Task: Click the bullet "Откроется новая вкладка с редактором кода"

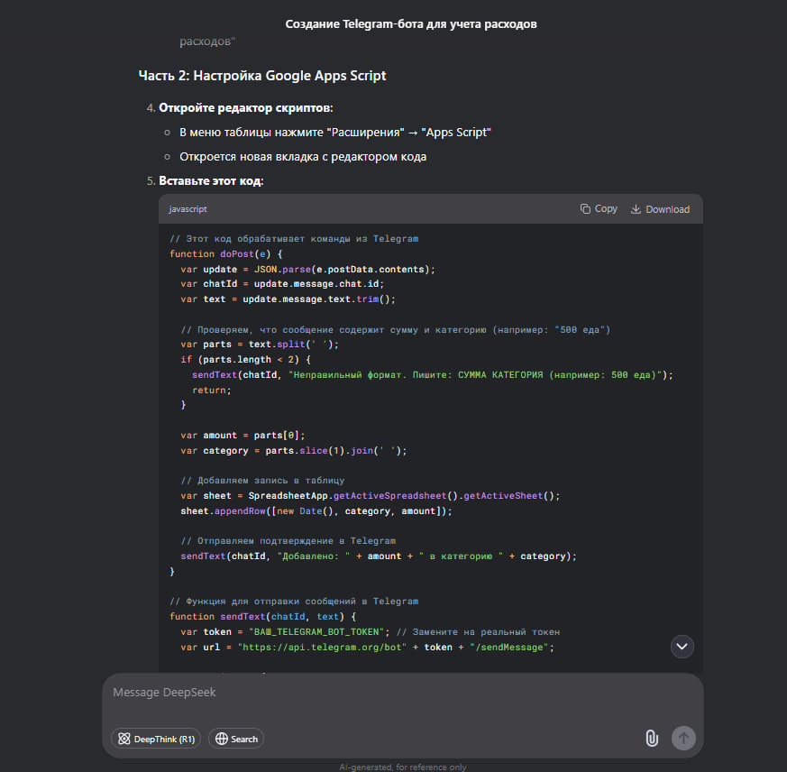Action: tap(303, 157)
